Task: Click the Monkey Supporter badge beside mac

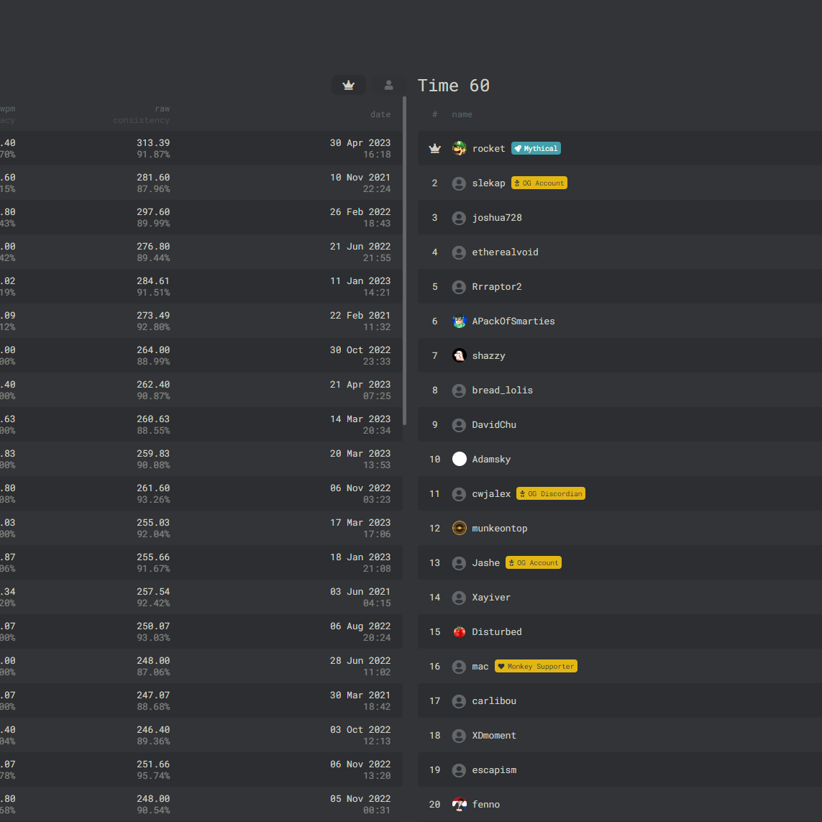Action: tap(536, 667)
